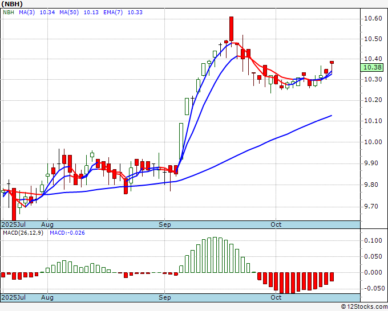Click the MACD:-0.026 value
The image size is (388, 311).
[67, 233]
